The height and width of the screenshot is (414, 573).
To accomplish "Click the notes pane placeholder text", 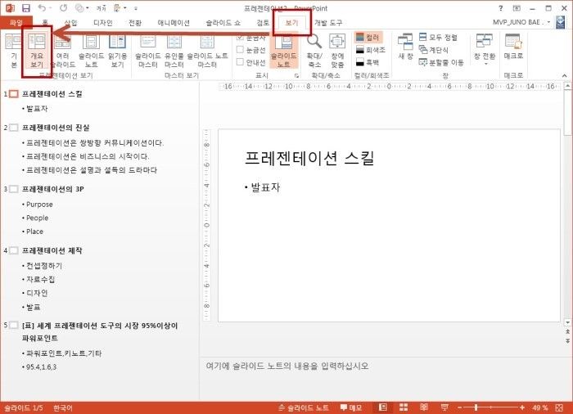I will click(287, 366).
